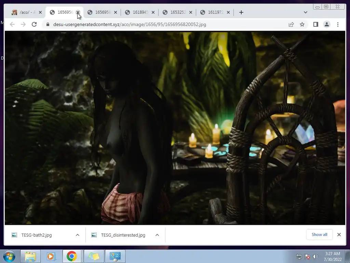The width and height of the screenshot is (350, 263).
Task: Open the Windows Start menu
Action: (9, 256)
